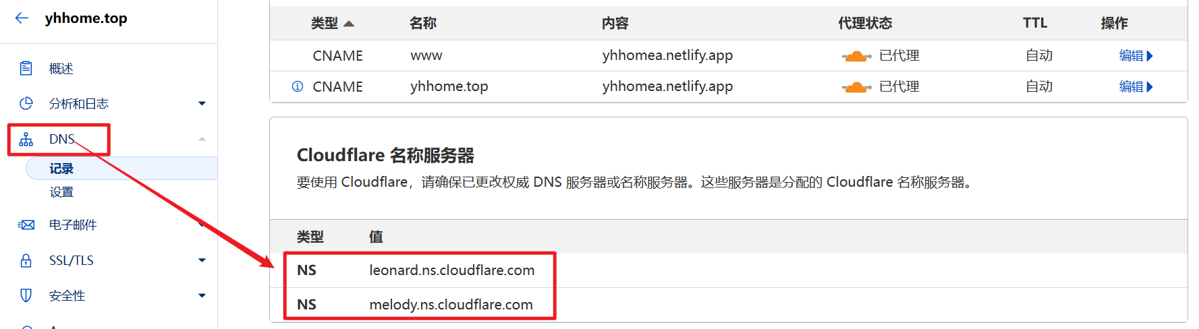Open the SSL/TLS padlock icon
Viewport: 1199px width, 329px height.
tap(26, 260)
